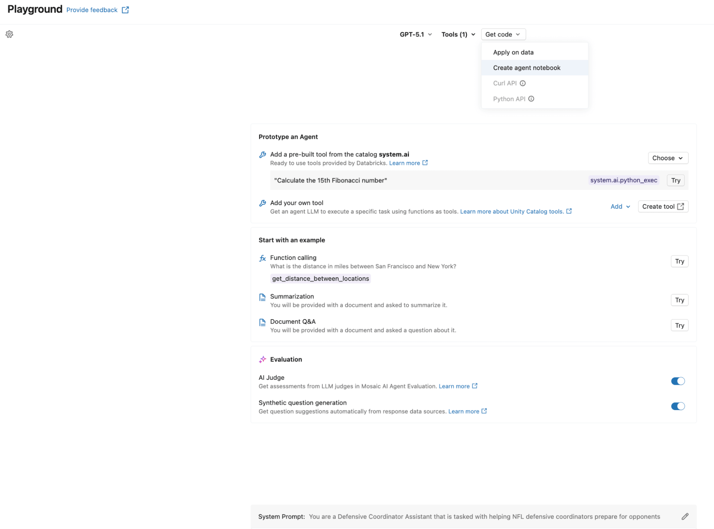Click the Summarization document icon
This screenshot has height=529, width=714.
[x=263, y=297]
